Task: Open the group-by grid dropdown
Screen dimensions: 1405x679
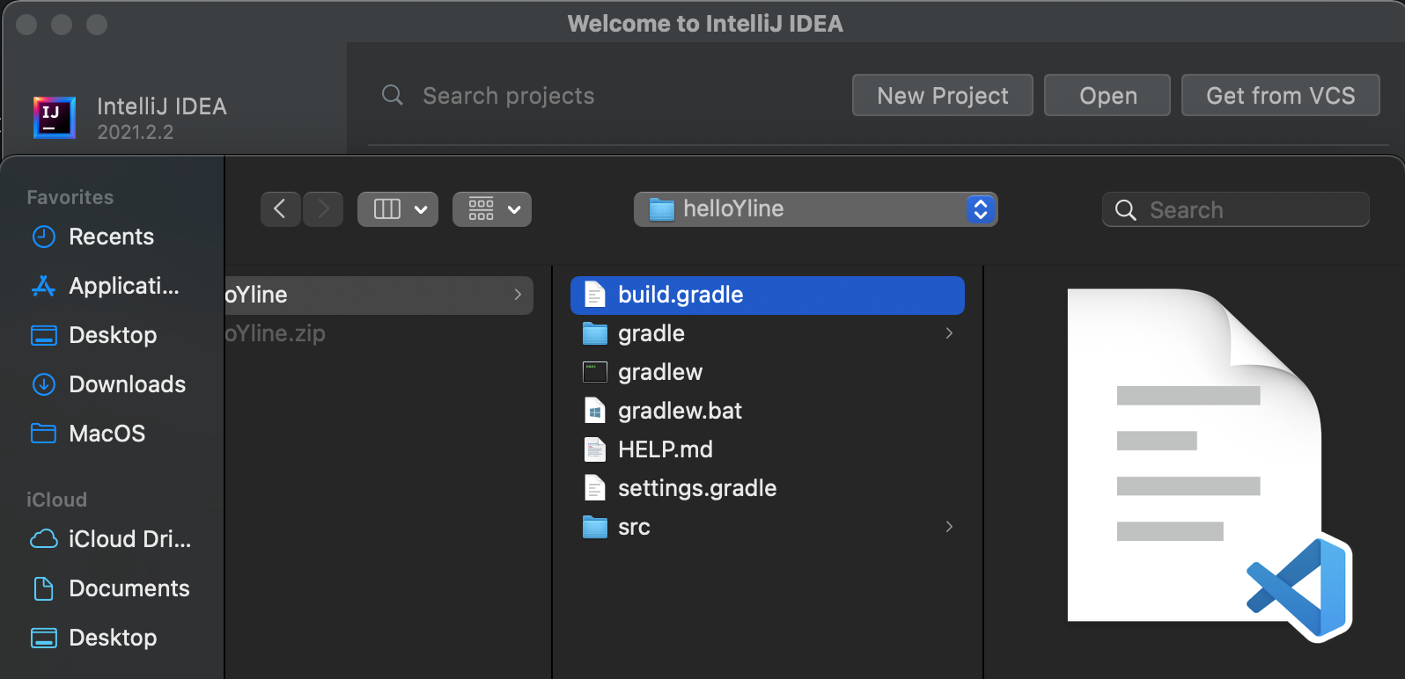Action: pos(492,209)
